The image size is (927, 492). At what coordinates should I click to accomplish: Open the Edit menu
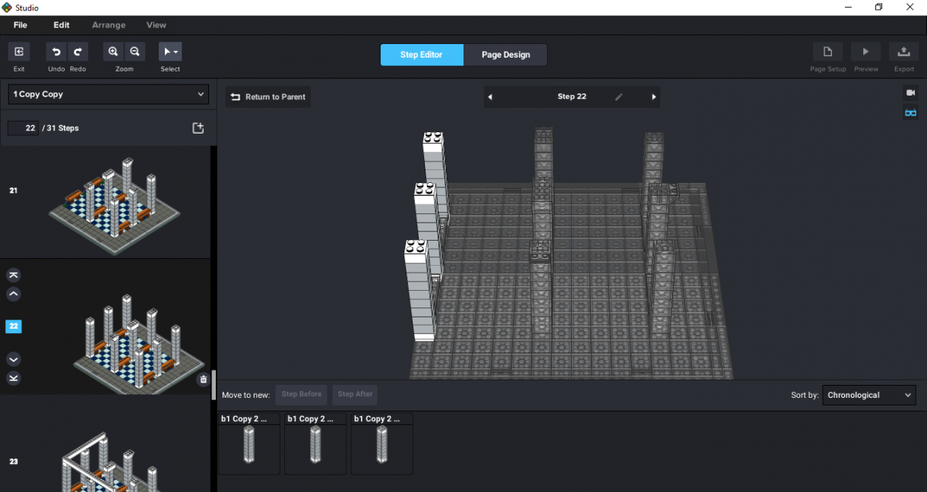tap(62, 25)
